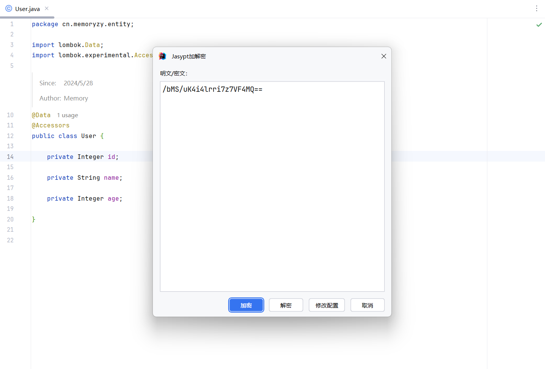Open the '1 usage' inlay hint
The height and width of the screenshot is (369, 545).
point(68,115)
